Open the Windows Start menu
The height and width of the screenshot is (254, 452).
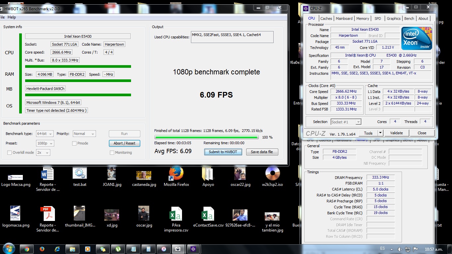tap(9, 249)
